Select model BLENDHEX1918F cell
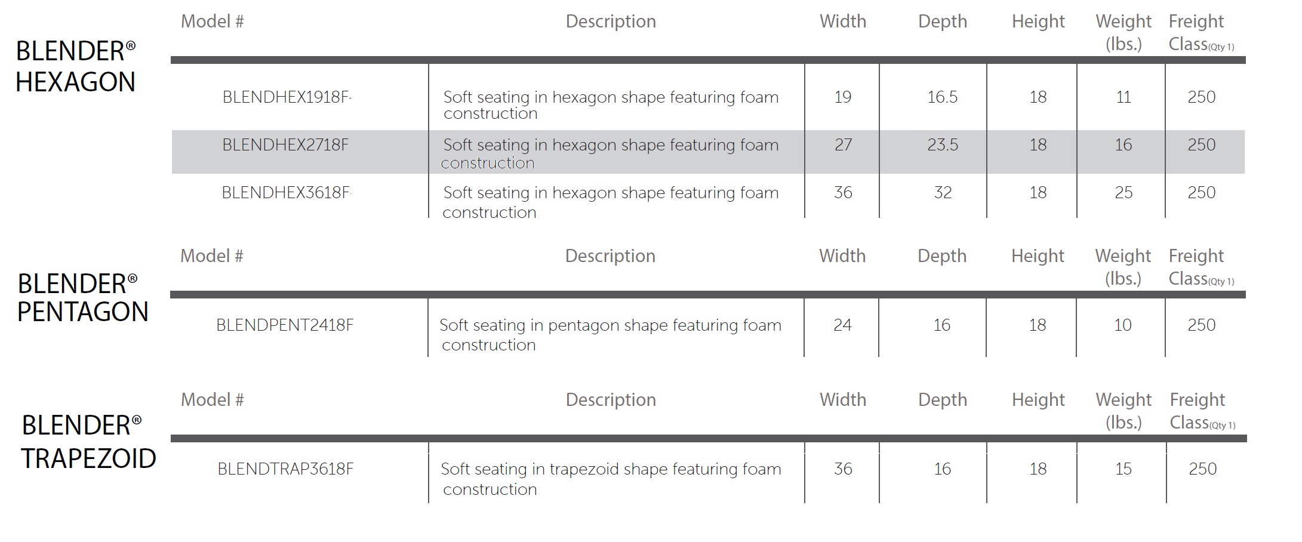The image size is (1302, 542). tap(286, 97)
